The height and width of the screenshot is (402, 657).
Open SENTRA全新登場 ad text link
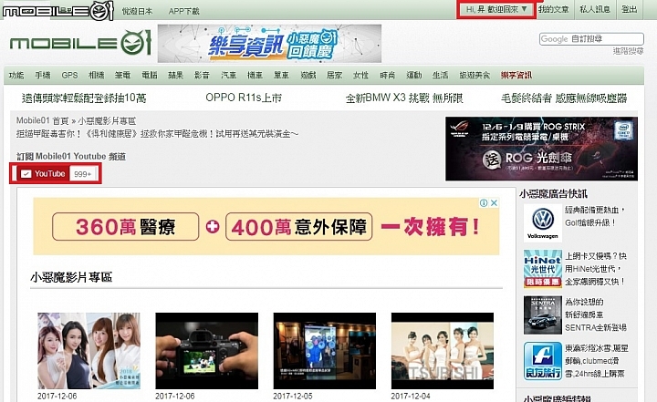595,314
